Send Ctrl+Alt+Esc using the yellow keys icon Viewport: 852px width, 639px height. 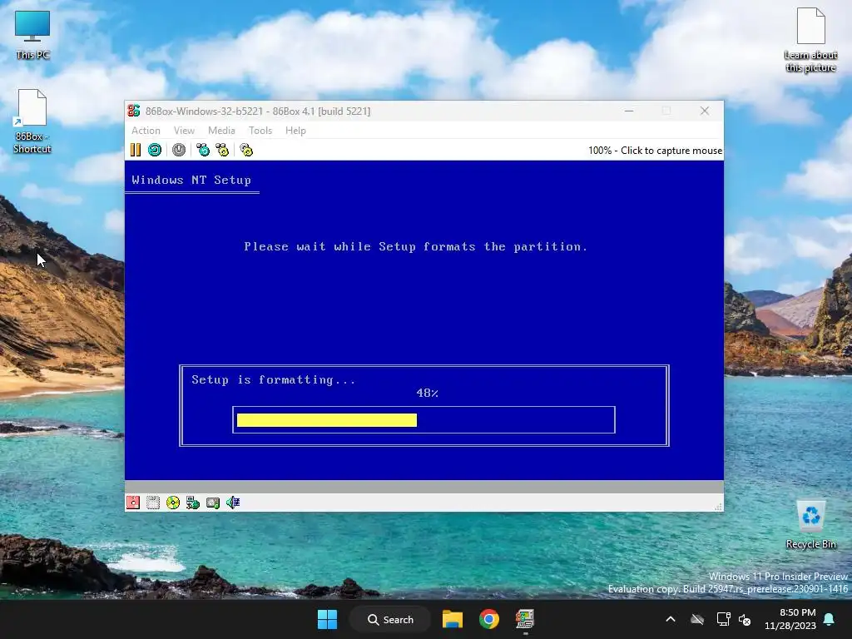222,150
